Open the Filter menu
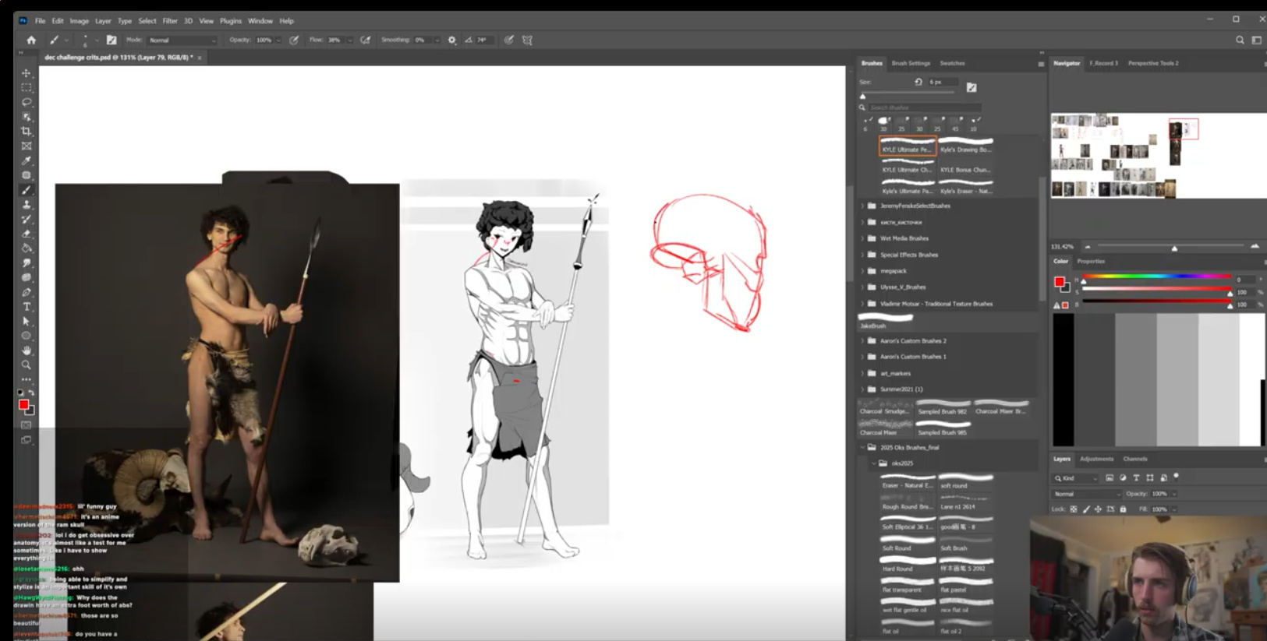 (x=170, y=21)
